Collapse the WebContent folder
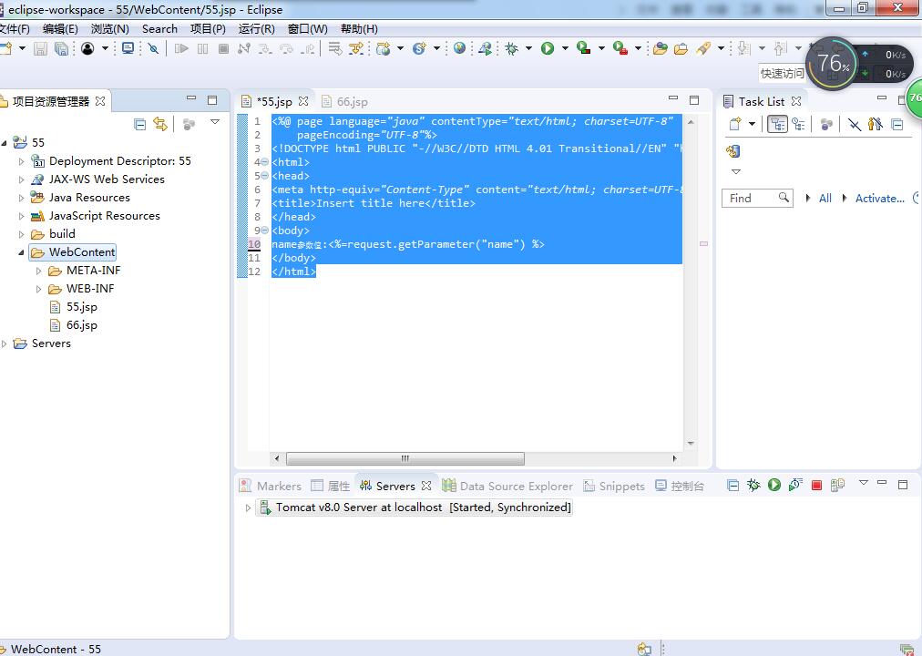The image size is (922, 656). pos(22,252)
